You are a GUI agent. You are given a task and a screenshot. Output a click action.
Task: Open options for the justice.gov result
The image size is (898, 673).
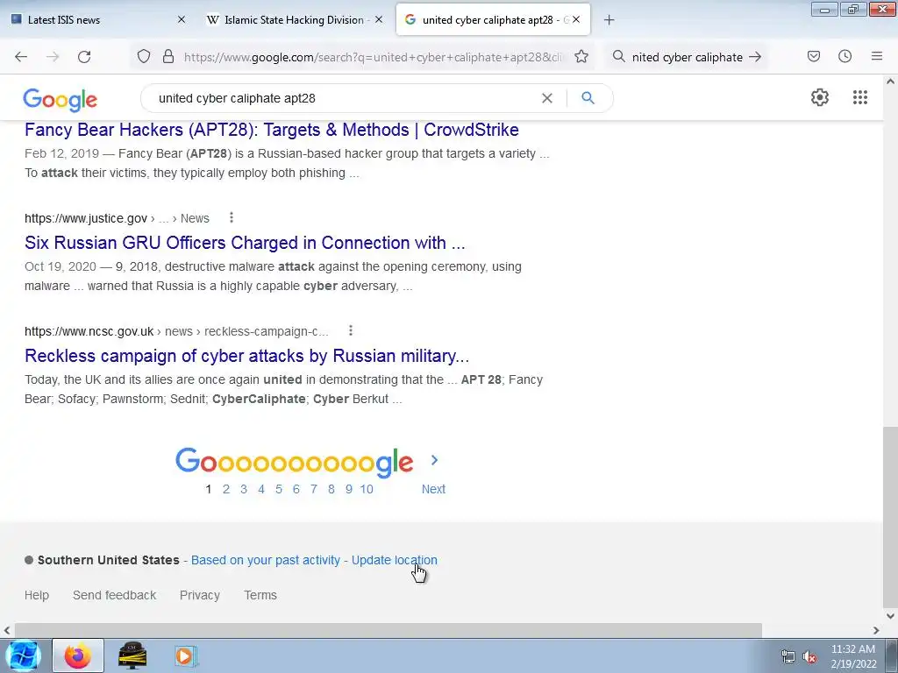pos(232,217)
